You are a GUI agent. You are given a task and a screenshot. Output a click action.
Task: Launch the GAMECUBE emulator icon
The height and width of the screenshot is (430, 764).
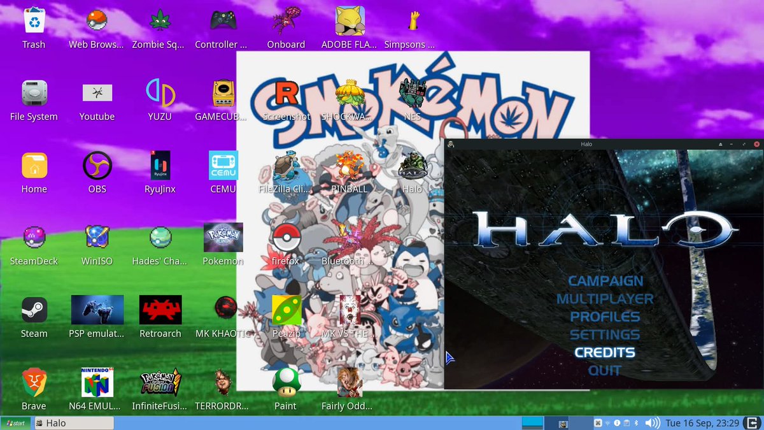click(x=223, y=93)
